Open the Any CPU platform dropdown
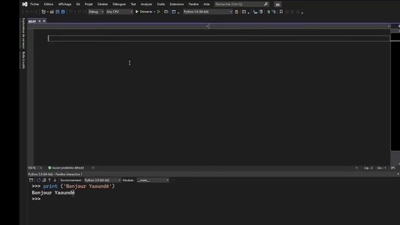The width and height of the screenshot is (400, 225). click(x=119, y=12)
